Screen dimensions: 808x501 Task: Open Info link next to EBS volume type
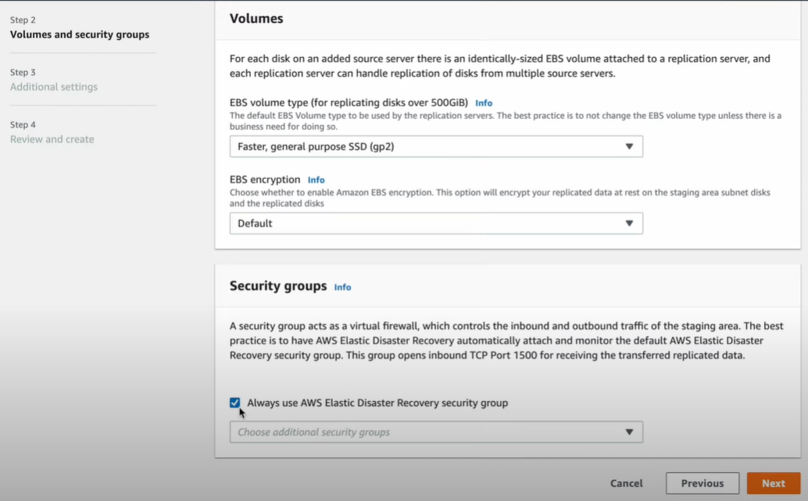click(484, 103)
